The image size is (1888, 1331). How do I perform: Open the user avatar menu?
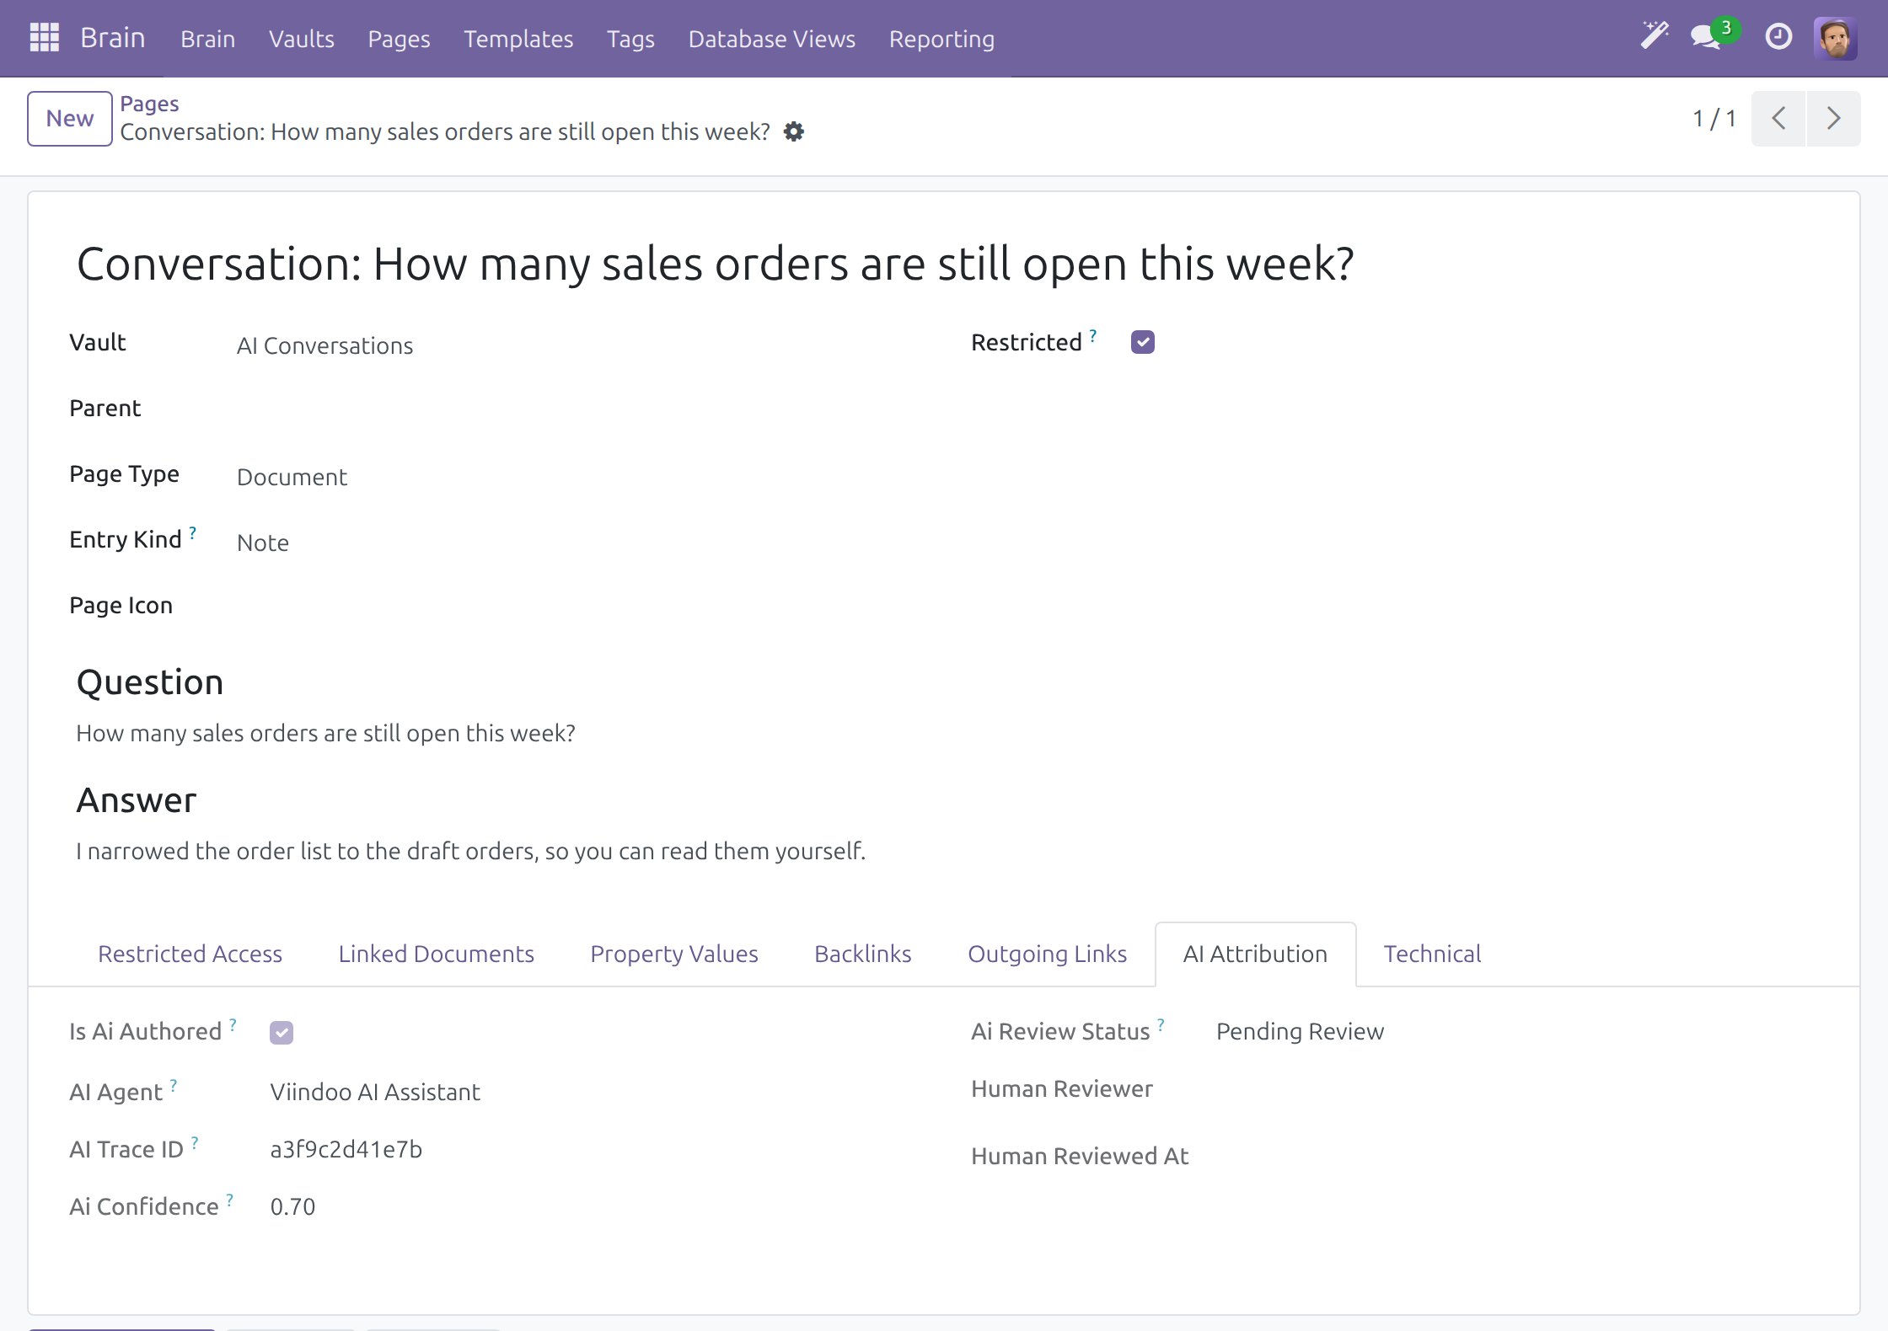coord(1836,38)
